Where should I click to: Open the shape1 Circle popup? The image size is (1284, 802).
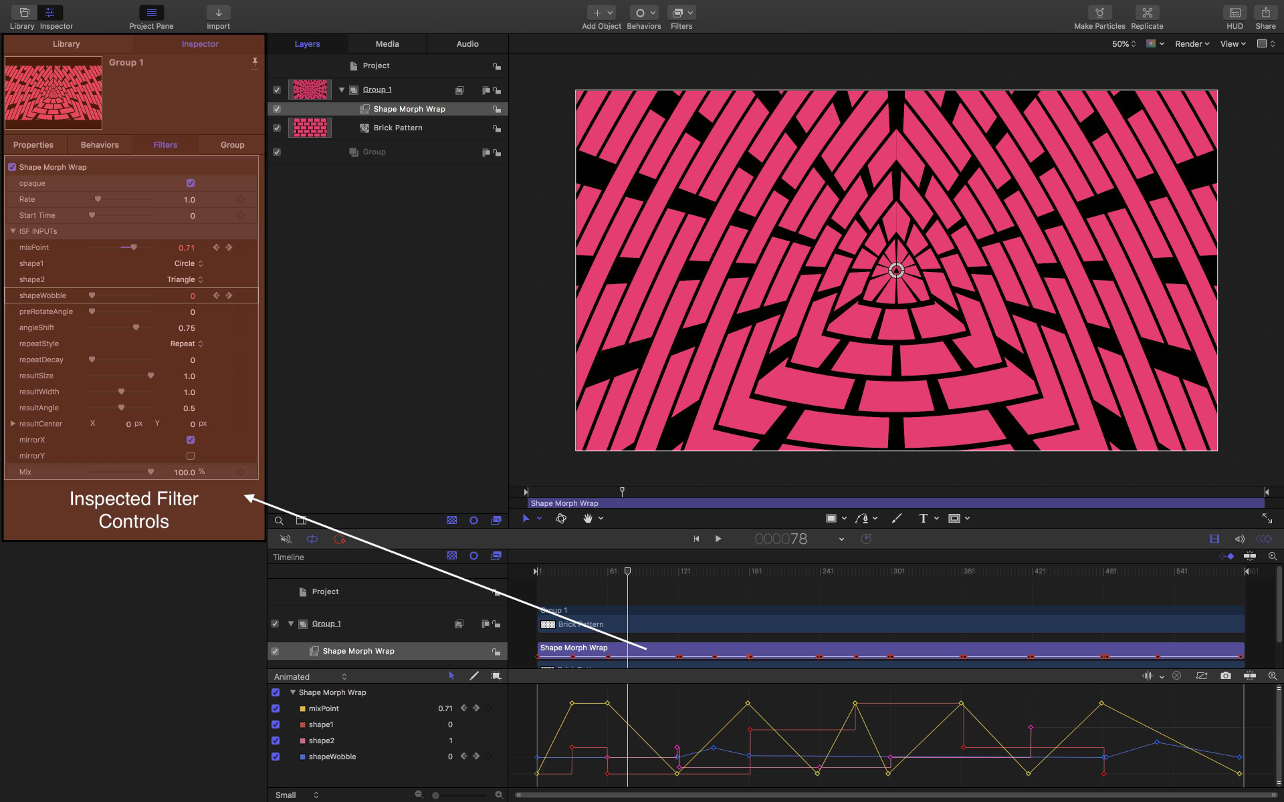coord(189,263)
